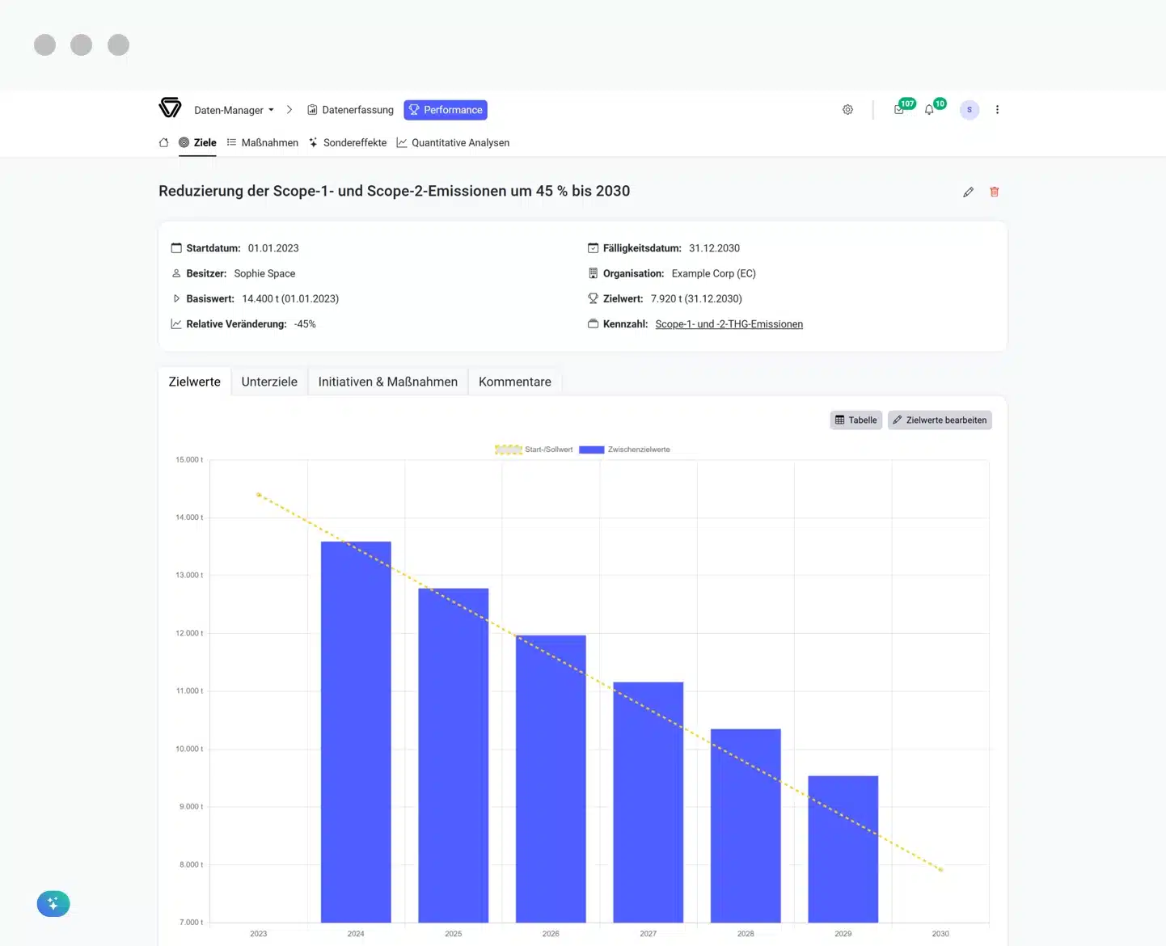1166x946 pixels.
Task: Click the goal title heading text
Action: click(x=394, y=191)
